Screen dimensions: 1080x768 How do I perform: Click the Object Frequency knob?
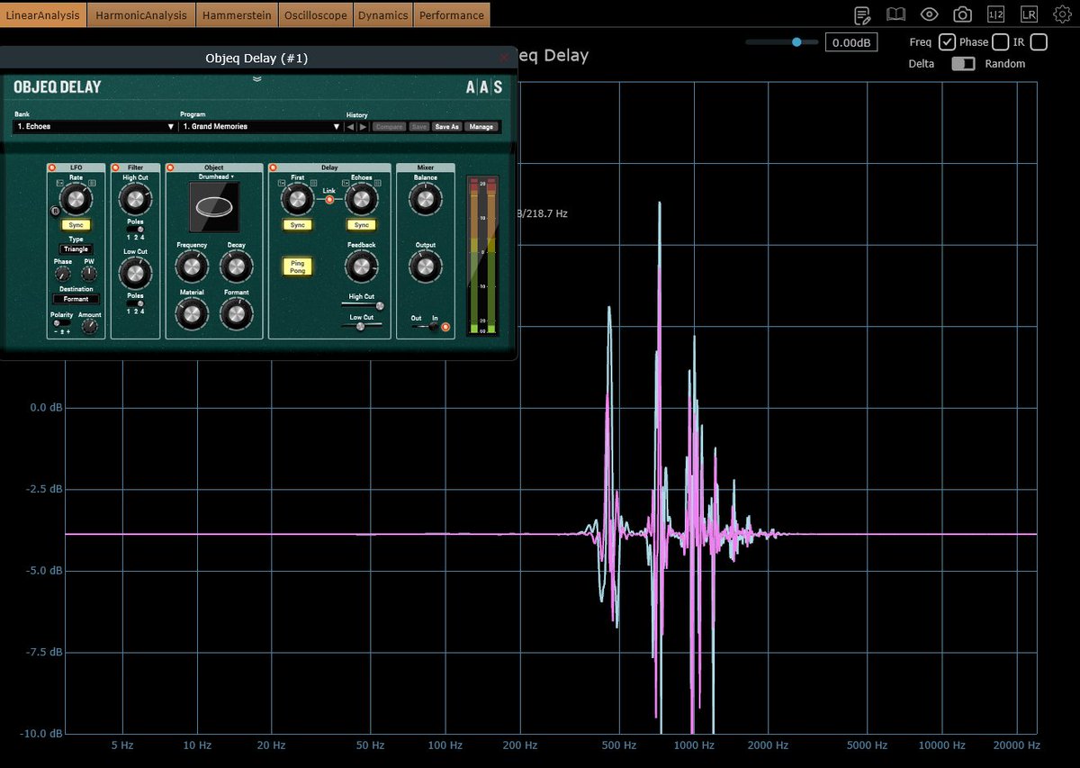tap(192, 266)
